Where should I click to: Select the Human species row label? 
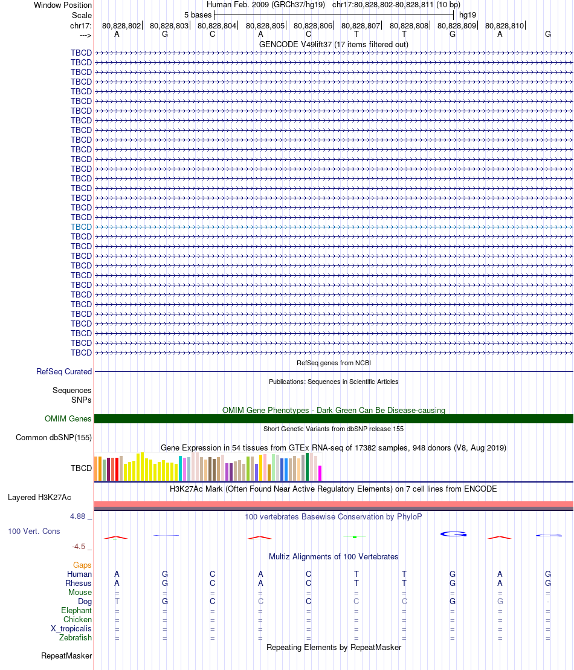tap(79, 574)
